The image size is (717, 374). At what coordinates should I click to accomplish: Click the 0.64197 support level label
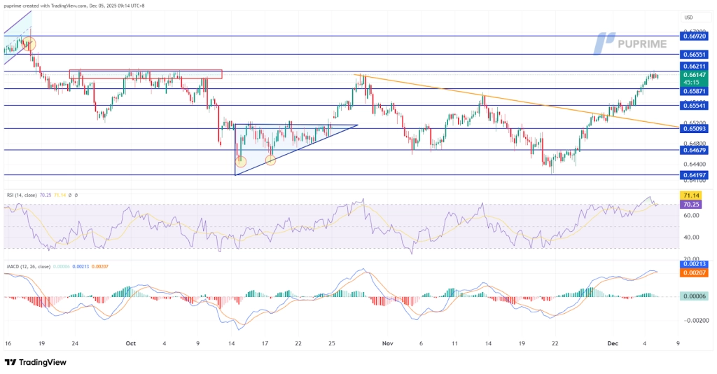694,174
